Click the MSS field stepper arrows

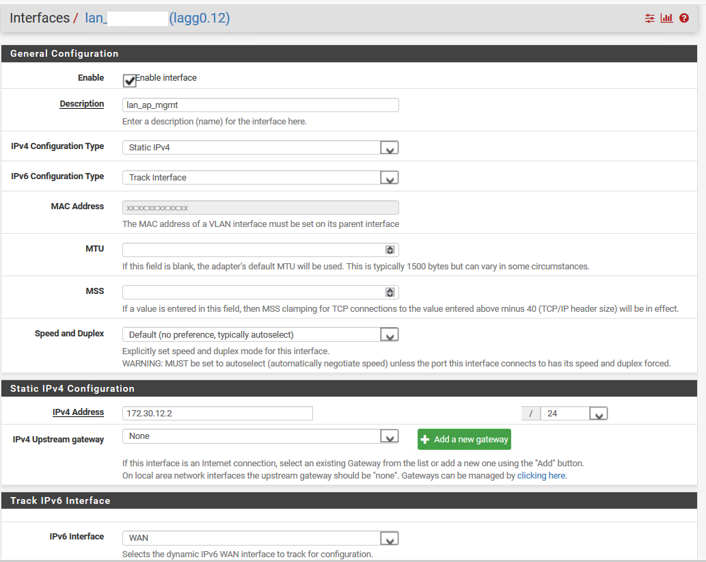coord(390,292)
